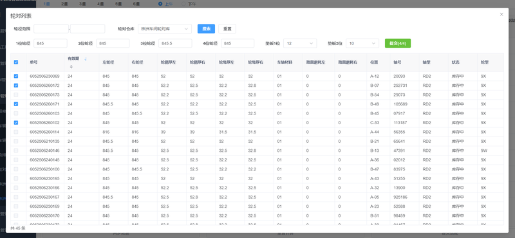Click the 4位轮径 input field

[238, 43]
